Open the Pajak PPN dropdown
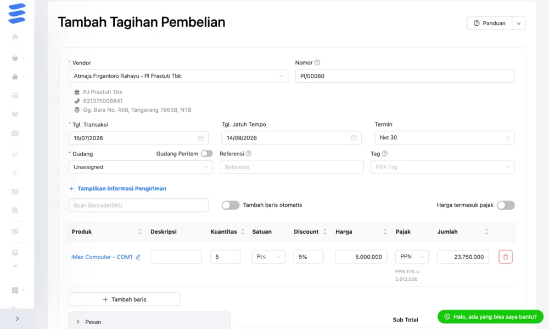Viewport: 549px width, 329px height. click(412, 257)
